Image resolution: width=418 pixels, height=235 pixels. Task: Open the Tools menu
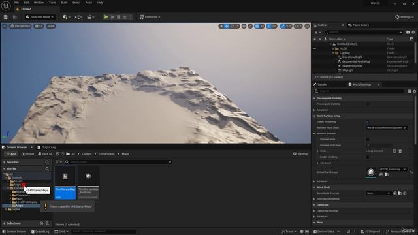tap(52, 3)
